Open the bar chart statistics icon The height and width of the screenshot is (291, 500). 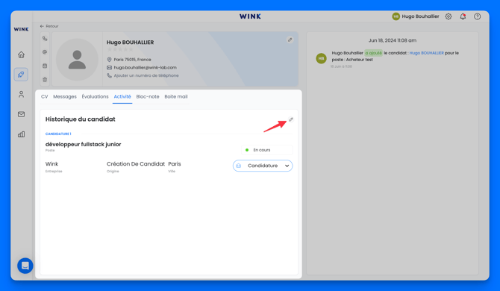click(x=21, y=134)
